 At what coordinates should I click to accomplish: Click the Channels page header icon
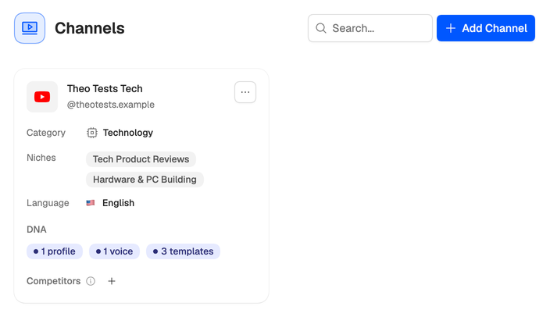pyautogui.click(x=30, y=28)
